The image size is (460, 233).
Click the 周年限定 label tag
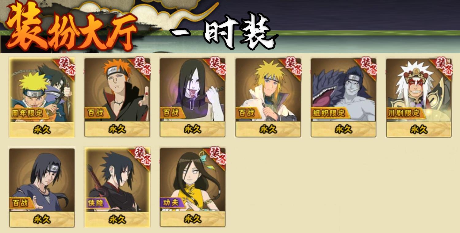[29, 113]
